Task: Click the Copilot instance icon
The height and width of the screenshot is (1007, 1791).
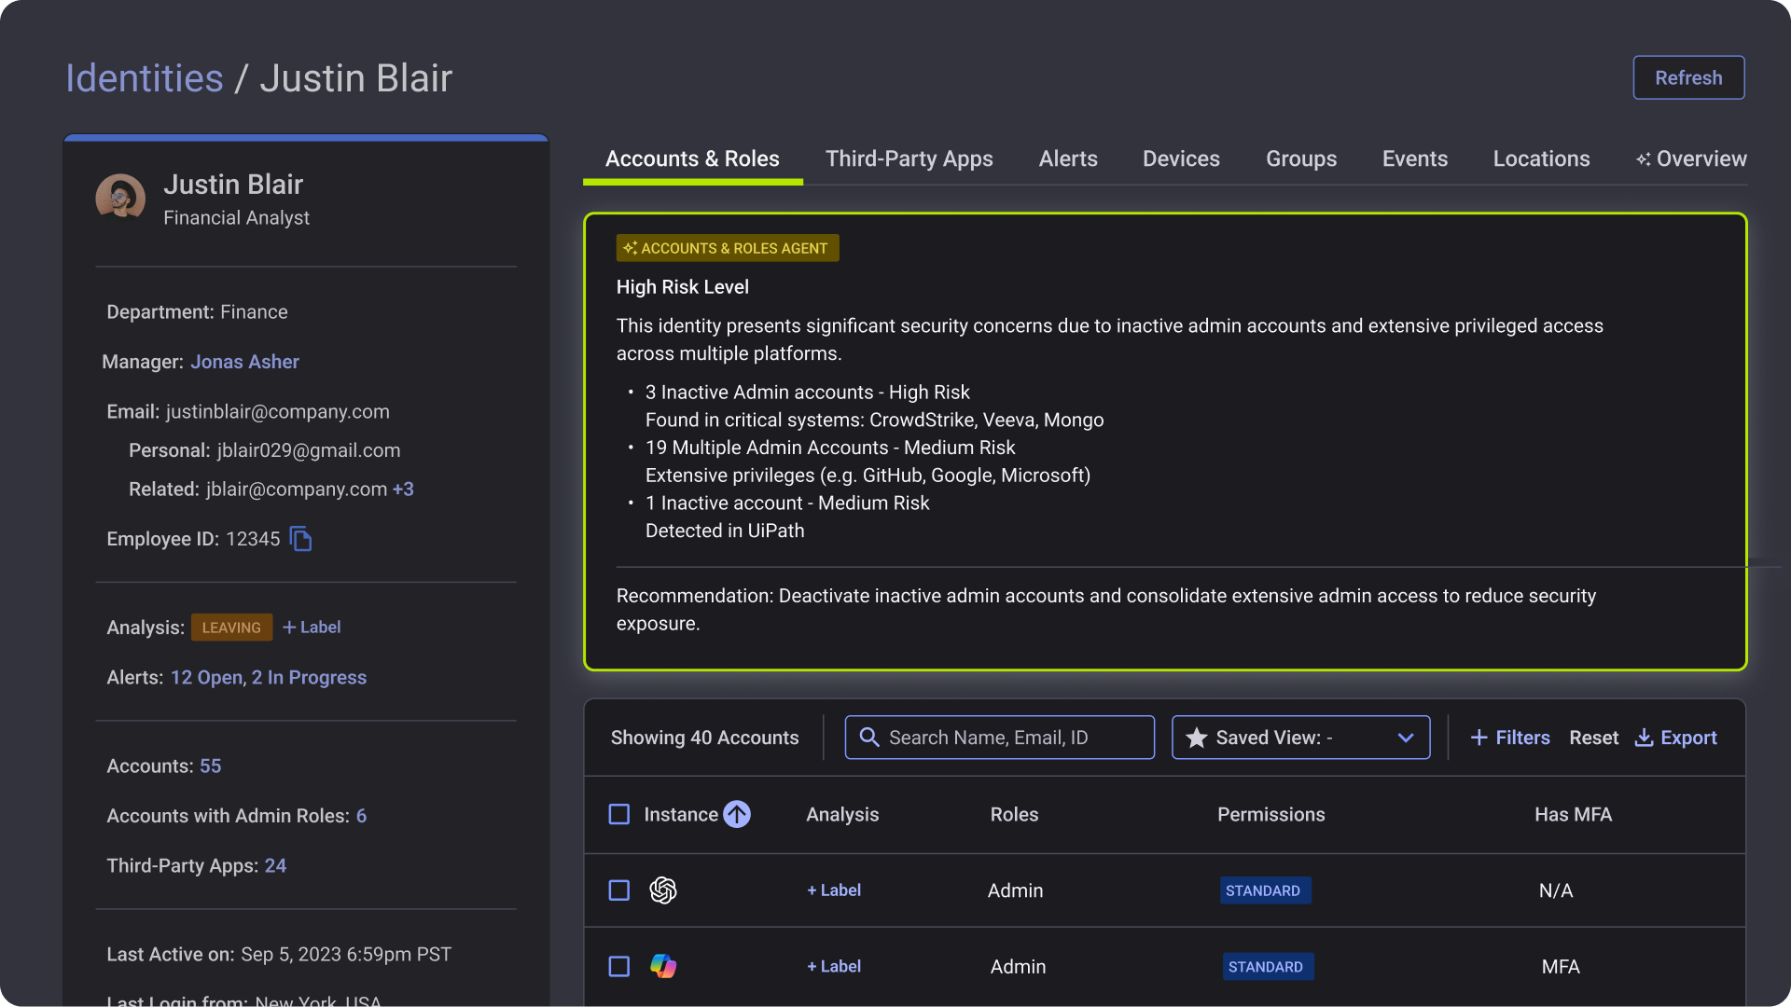Action: (663, 967)
